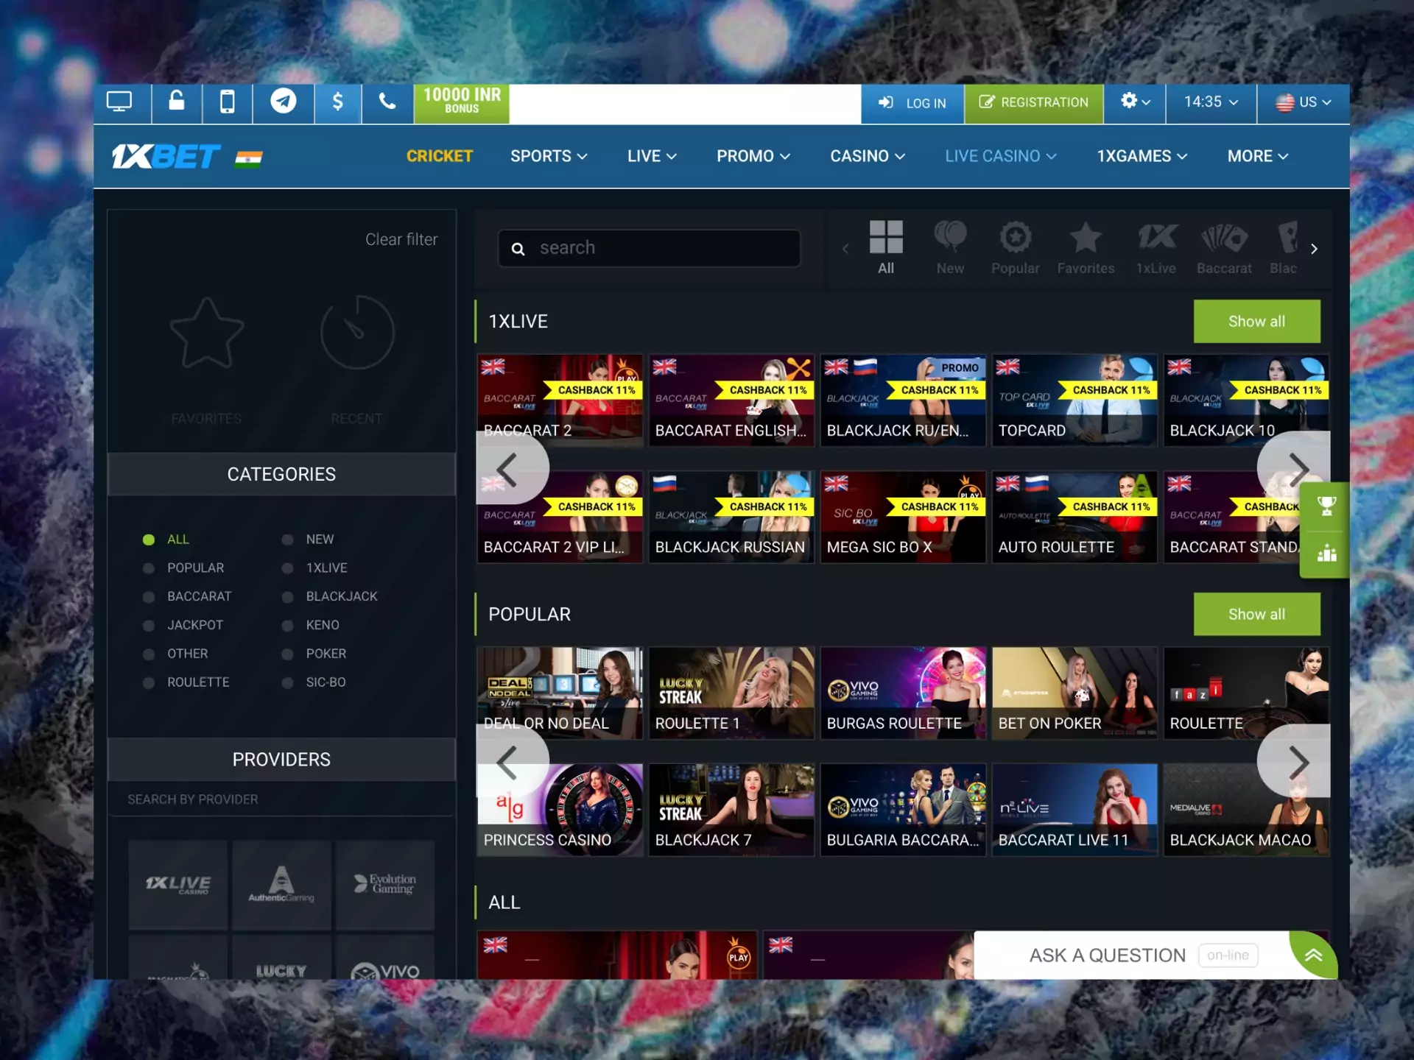The height and width of the screenshot is (1060, 1414).
Task: Open the MEGA SIC BO X game
Action: tap(903, 517)
